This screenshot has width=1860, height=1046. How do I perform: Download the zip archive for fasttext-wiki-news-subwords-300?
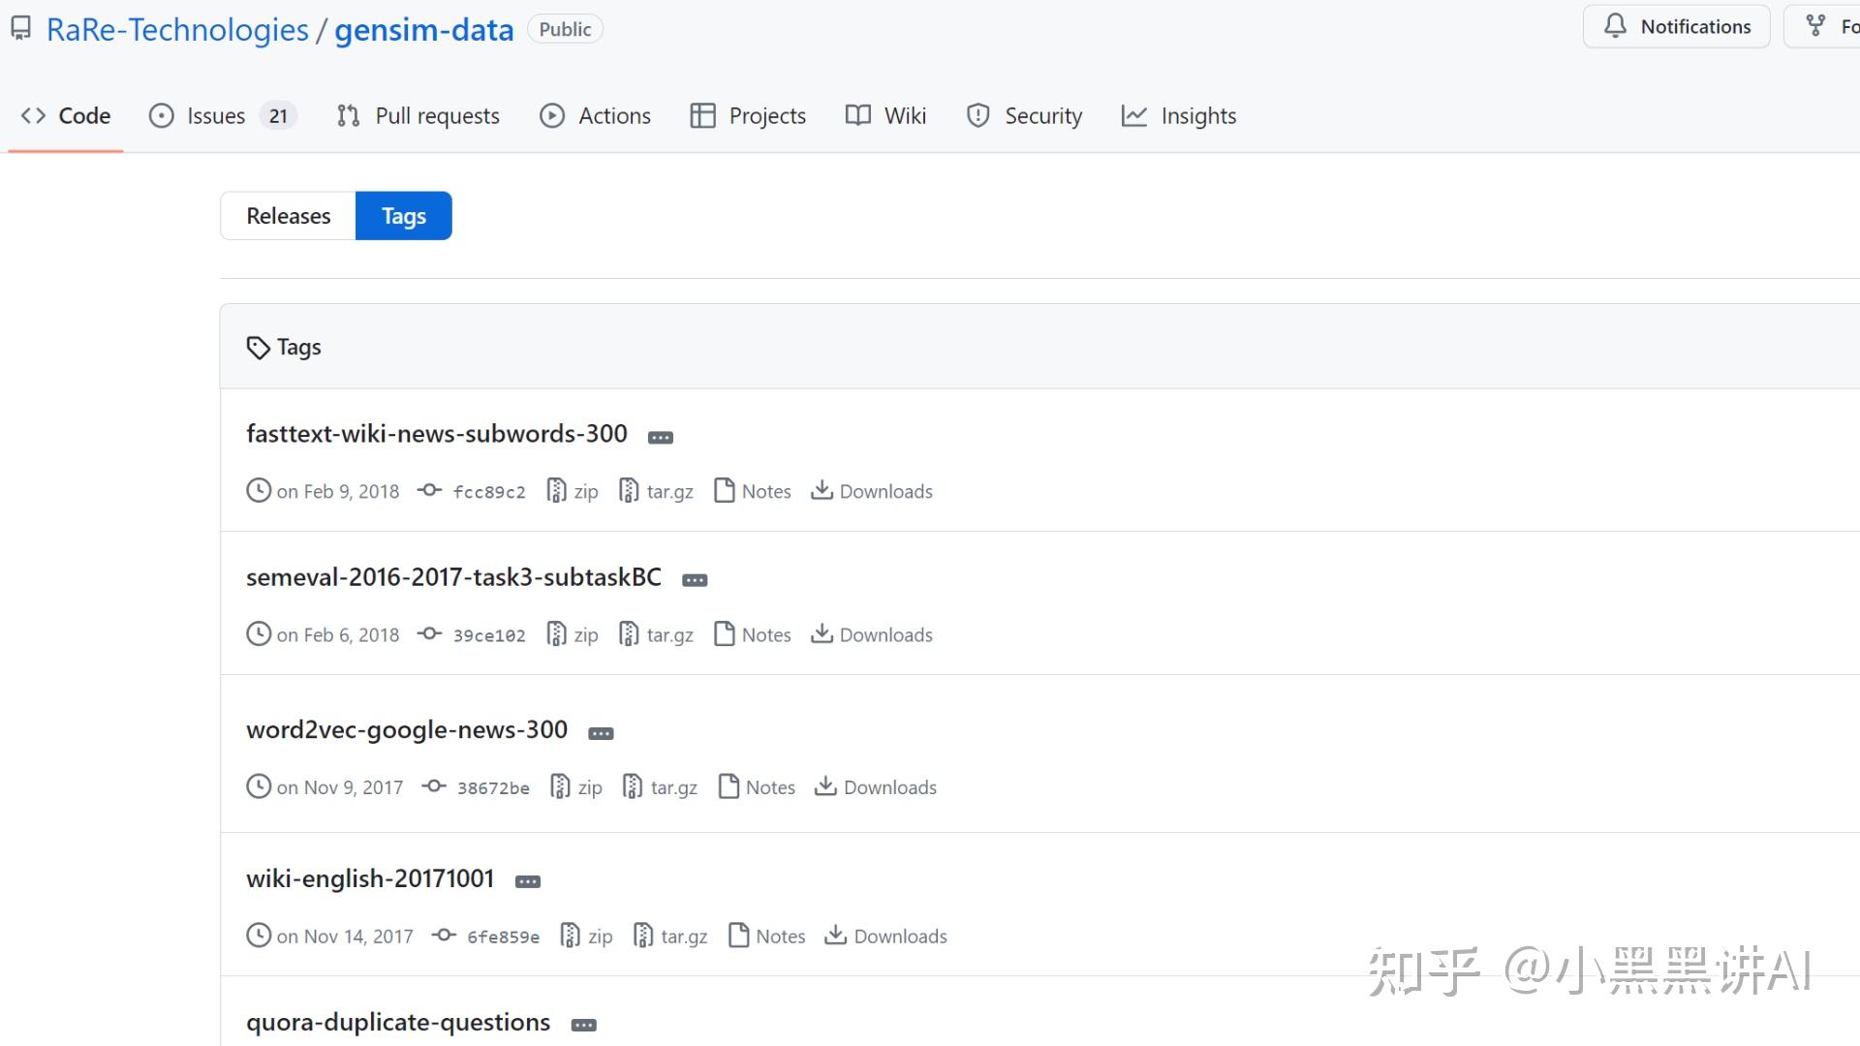572,491
